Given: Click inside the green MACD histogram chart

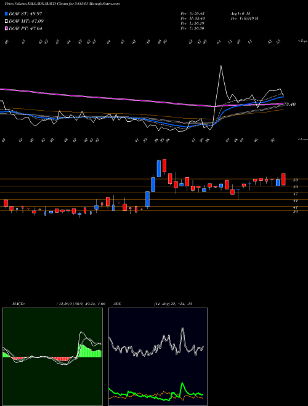Looking at the screenshot, I should pos(52,357).
